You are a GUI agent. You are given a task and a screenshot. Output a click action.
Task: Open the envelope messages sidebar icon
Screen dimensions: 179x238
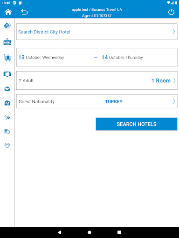pos(7,89)
